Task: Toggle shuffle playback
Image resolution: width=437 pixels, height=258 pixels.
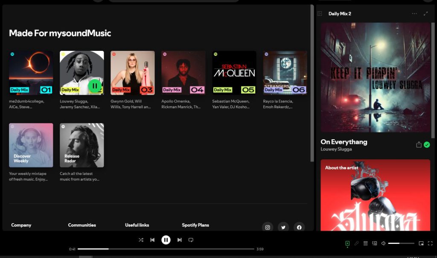Action: (141, 240)
